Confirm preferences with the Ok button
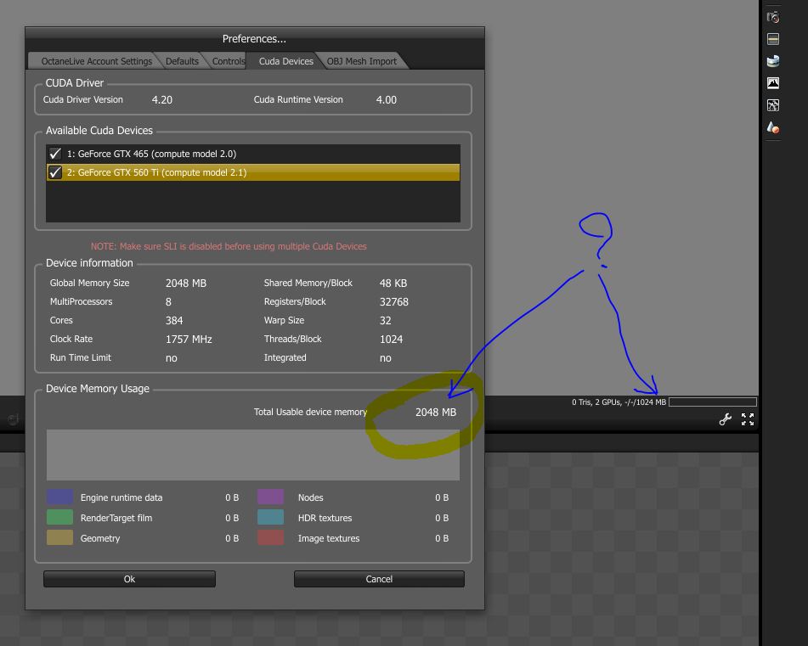Viewport: 808px width, 646px height. (x=129, y=579)
